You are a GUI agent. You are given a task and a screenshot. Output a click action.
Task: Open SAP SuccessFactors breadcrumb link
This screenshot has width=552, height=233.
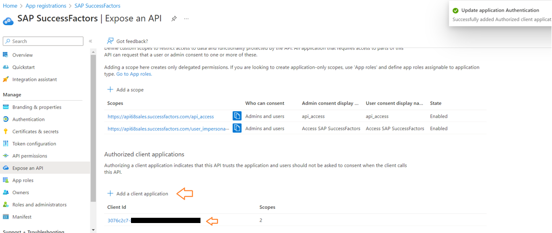coord(97,6)
